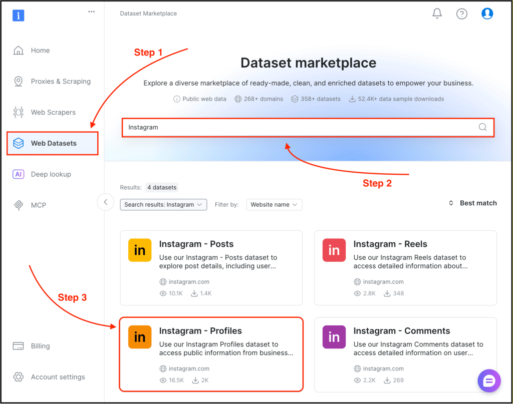Click instagram.com on the Profiles card

[x=189, y=368]
